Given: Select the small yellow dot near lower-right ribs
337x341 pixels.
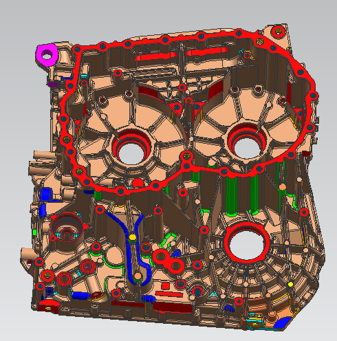Looking at the screenshot, I should [290, 285].
